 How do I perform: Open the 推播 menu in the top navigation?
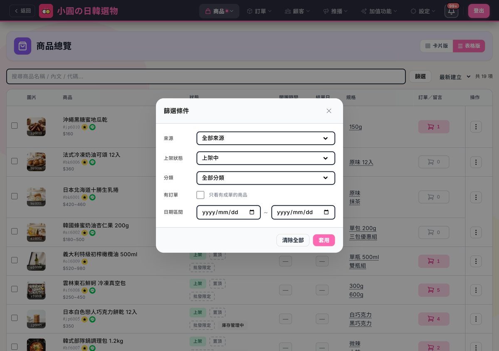point(335,11)
